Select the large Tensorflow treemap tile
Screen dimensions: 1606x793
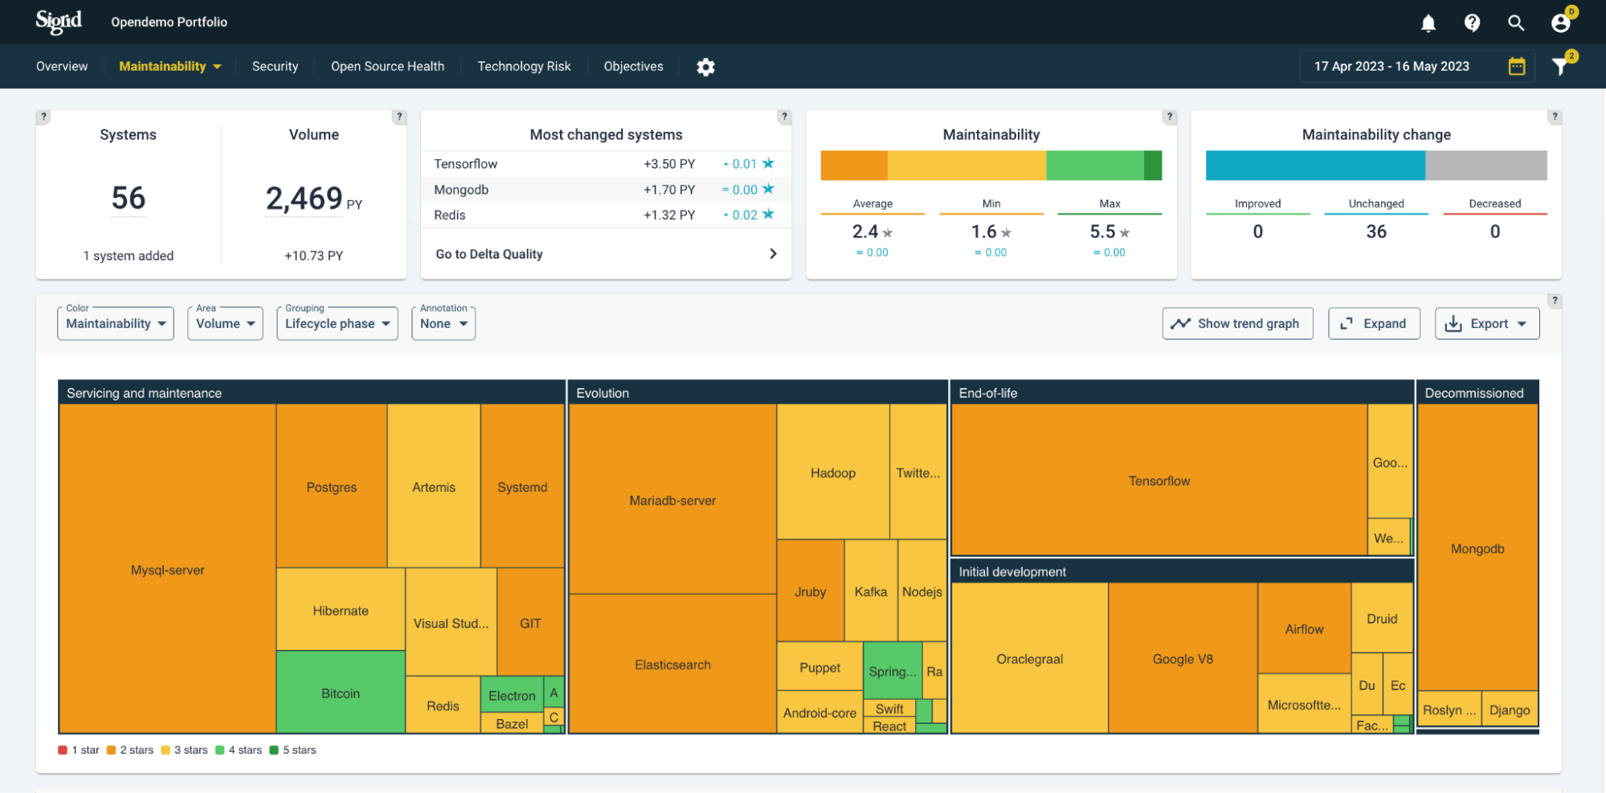tap(1159, 480)
